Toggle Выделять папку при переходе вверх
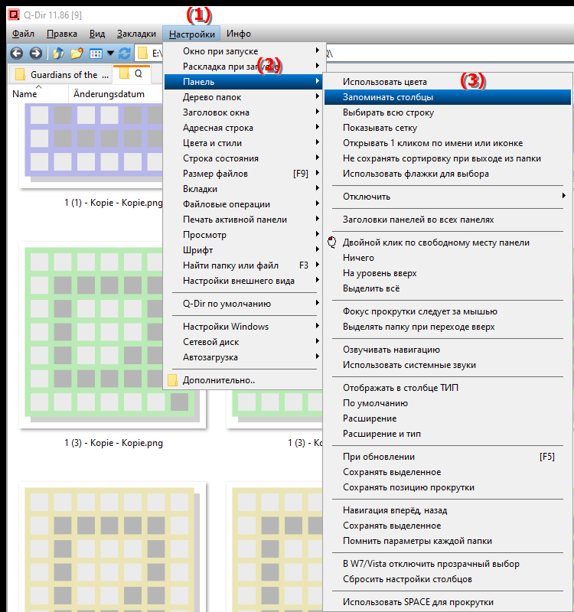The height and width of the screenshot is (612, 574). tap(448, 327)
